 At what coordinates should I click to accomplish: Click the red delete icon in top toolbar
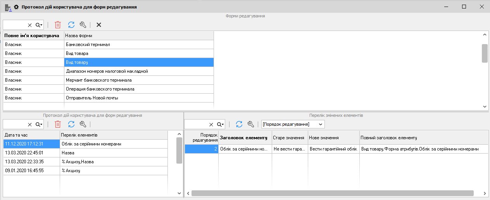coord(58,25)
